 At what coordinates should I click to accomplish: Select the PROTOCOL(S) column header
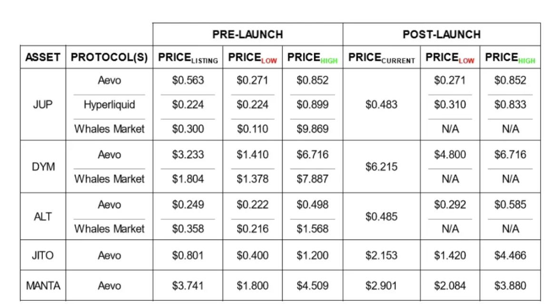point(109,57)
